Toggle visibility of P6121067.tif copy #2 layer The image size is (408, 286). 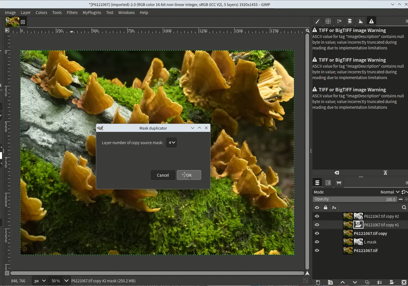pos(317,216)
